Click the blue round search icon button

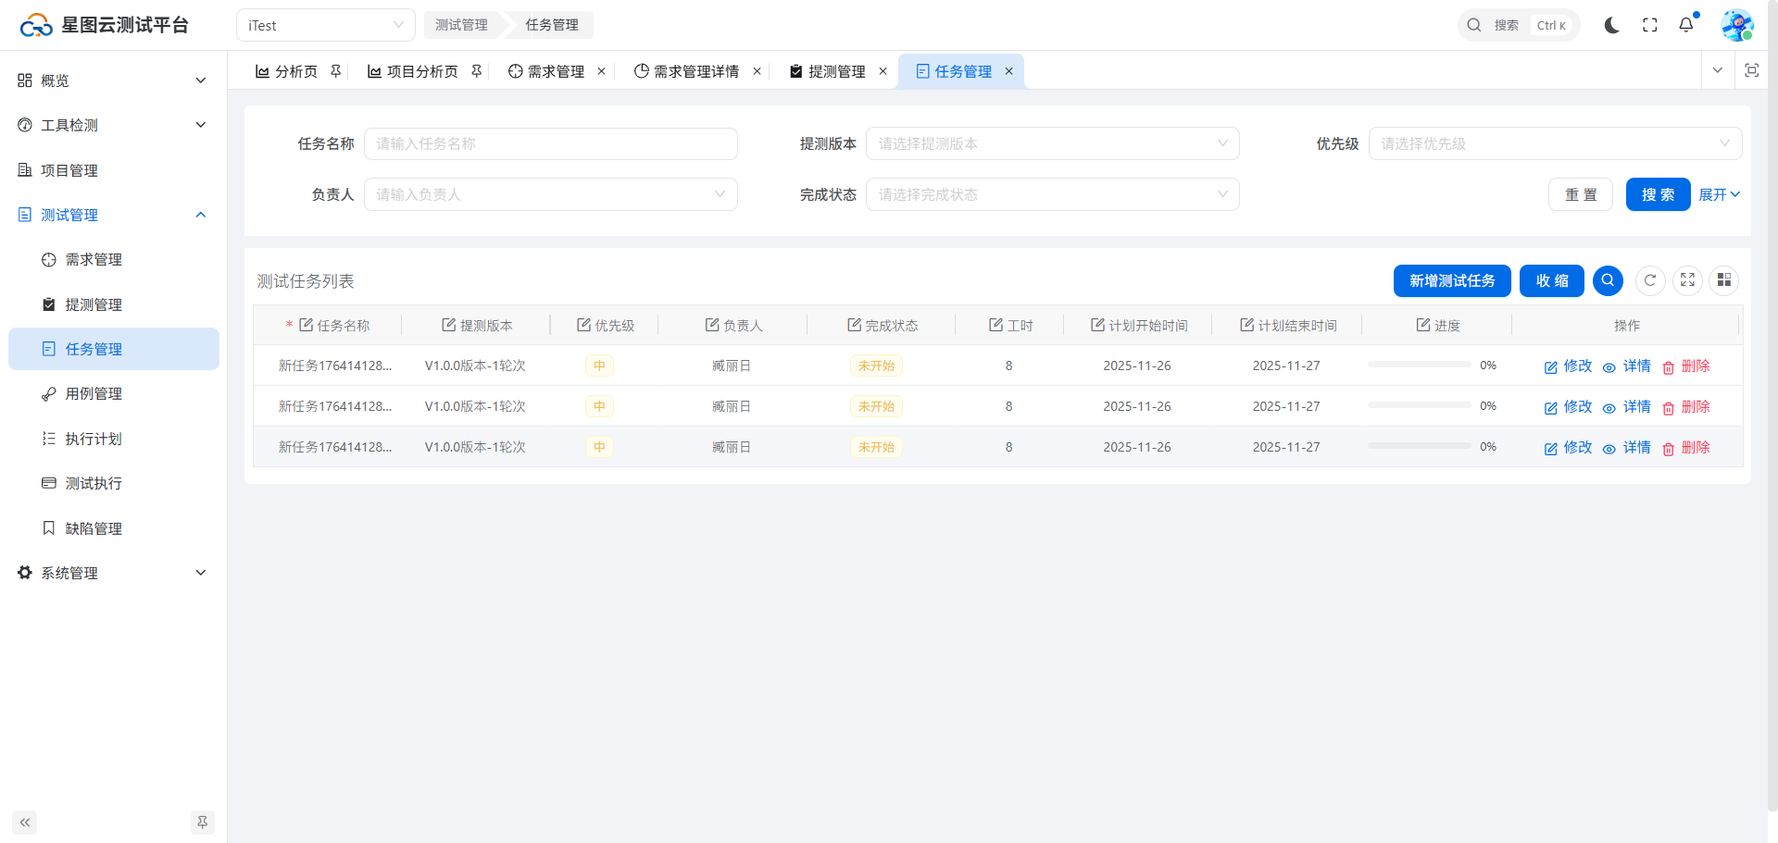tap(1608, 280)
